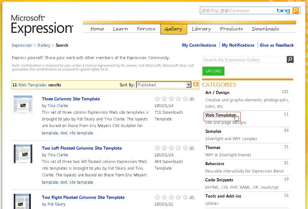Click Give us Feedback link
Image resolution: width=308 pixels, height=209 pixels.
click(x=277, y=45)
